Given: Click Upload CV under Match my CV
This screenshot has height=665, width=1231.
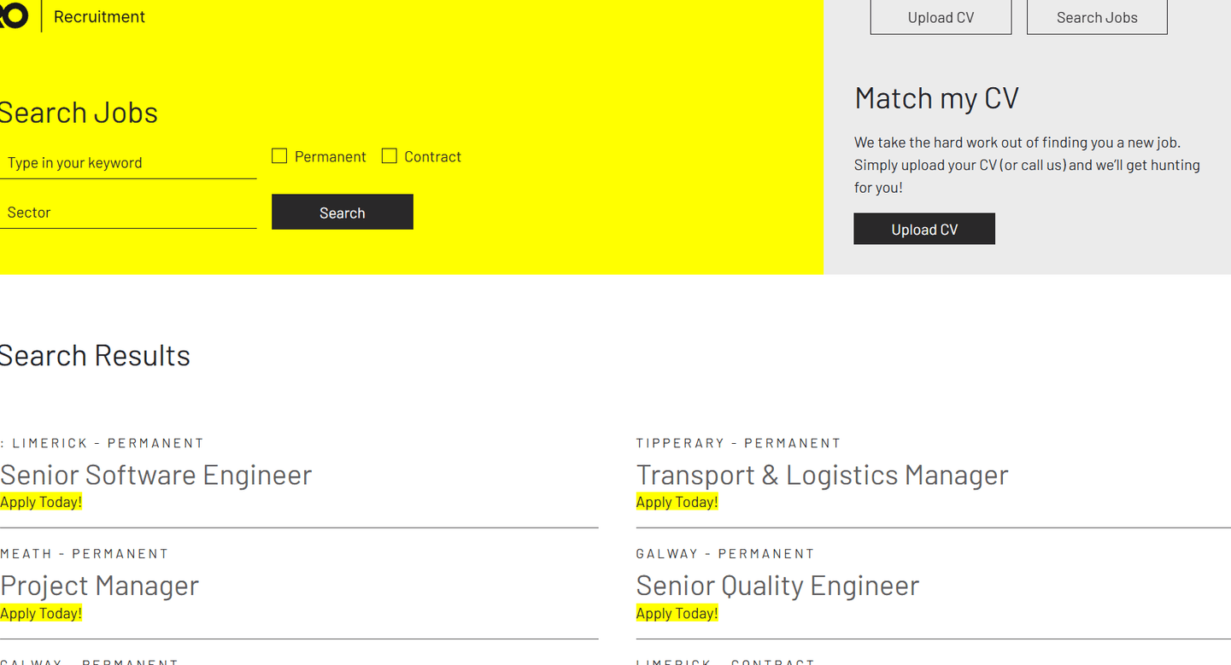Looking at the screenshot, I should [x=924, y=230].
